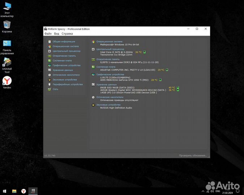244x195 pixels.
Task: Click the sidebar Windows flag icon
Action: [x=50, y=46]
